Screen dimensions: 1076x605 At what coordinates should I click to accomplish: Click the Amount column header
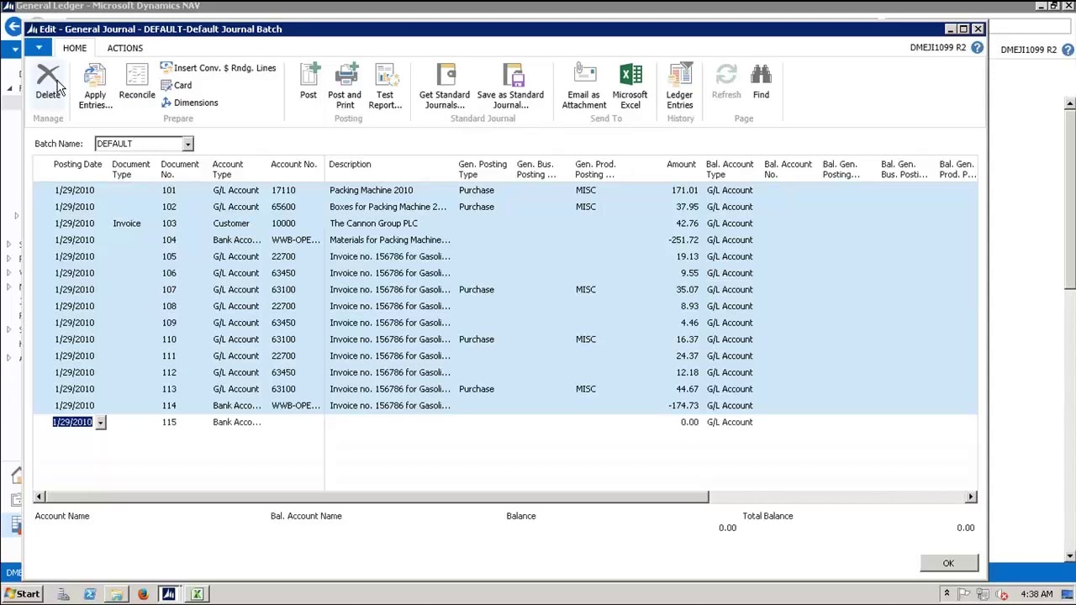(681, 165)
